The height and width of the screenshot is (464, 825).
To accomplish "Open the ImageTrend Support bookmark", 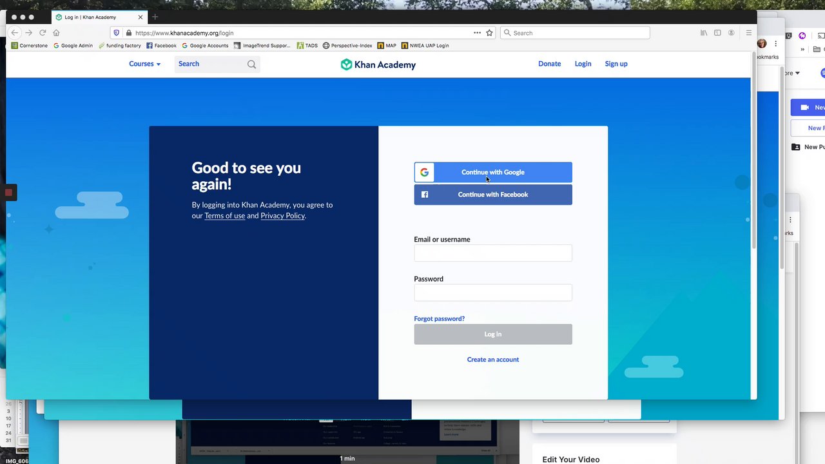I will pos(262,46).
